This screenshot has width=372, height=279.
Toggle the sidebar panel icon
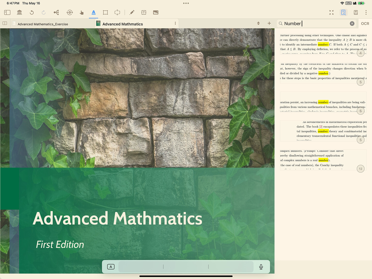7,12
